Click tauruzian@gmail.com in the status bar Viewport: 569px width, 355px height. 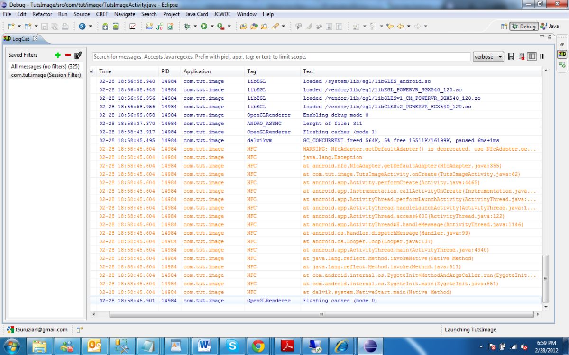[42, 330]
